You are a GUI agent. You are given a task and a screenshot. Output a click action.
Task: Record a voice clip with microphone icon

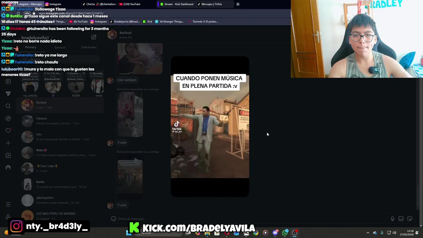pyautogui.click(x=392, y=218)
